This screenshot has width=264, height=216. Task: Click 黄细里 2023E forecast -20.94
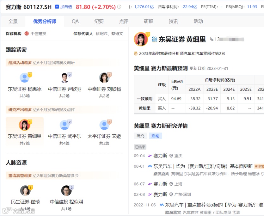coord(212,108)
